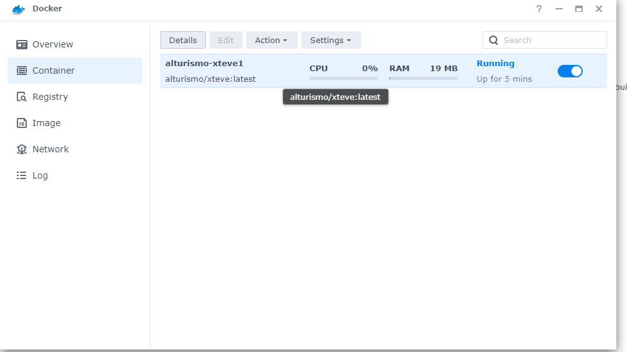This screenshot has width=627, height=352.
Task: Close the Docker window
Action: [598, 9]
